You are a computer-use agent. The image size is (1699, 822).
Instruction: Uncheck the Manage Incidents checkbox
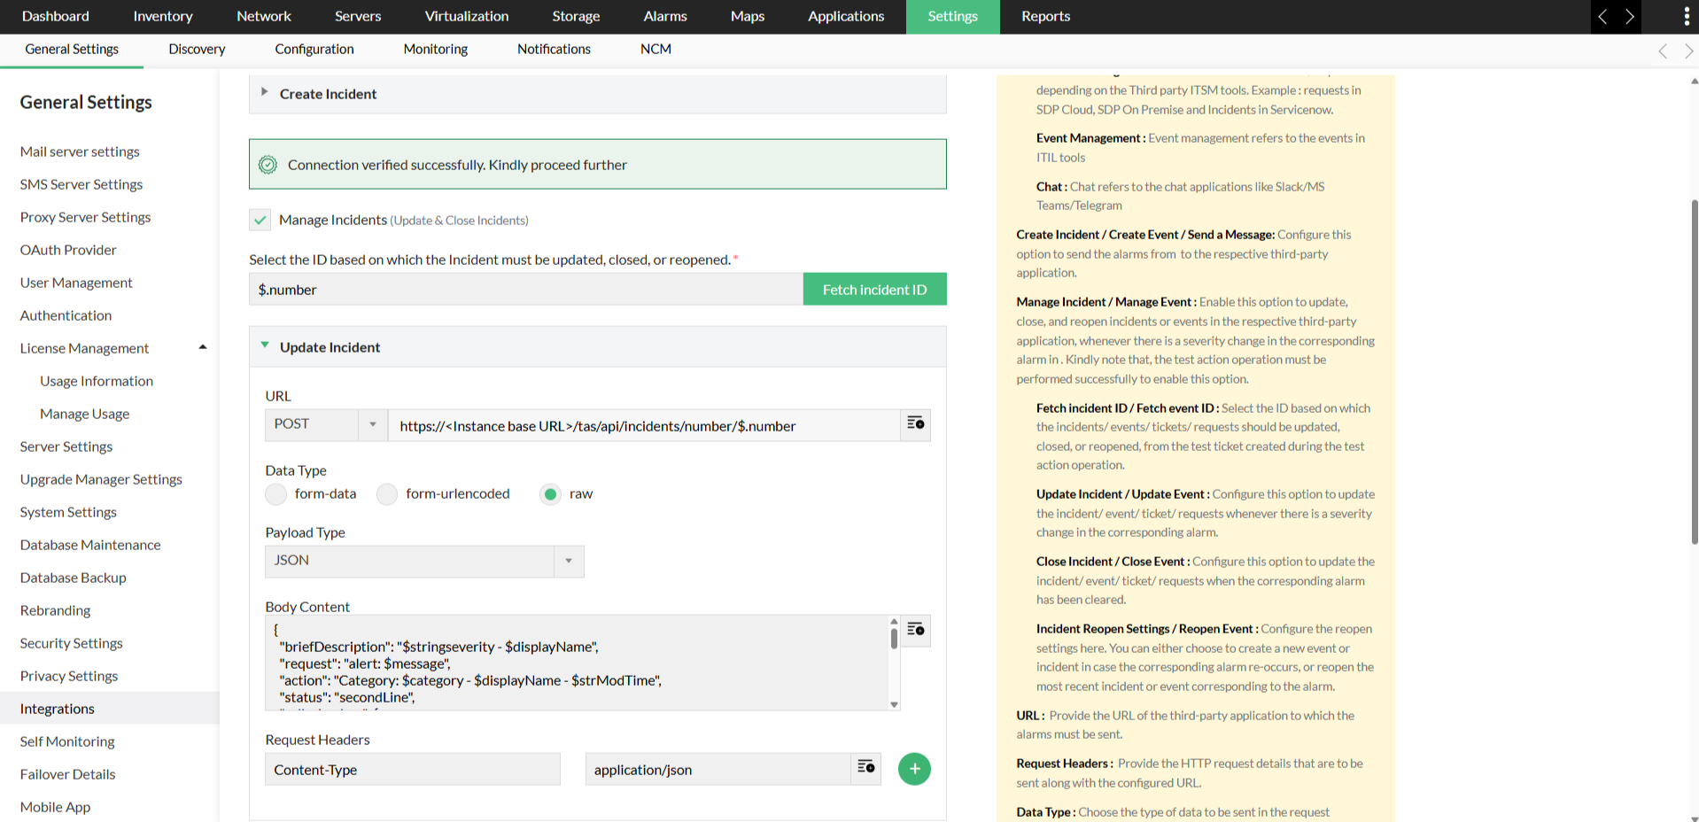(259, 219)
